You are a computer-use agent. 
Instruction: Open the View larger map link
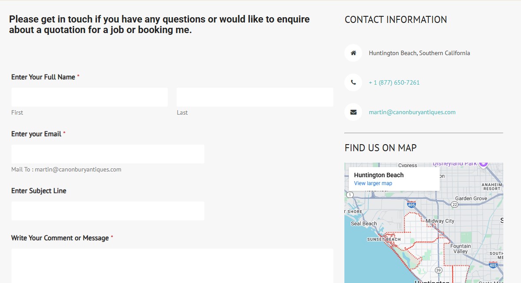click(x=373, y=183)
